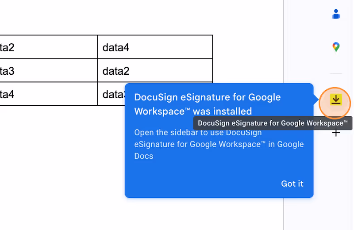
Task: Click the ta3 table cell
Action: [49, 71]
